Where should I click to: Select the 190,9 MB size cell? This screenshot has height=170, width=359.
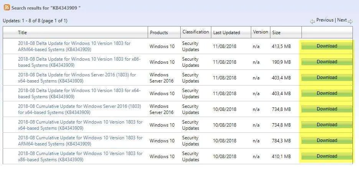[281, 62]
